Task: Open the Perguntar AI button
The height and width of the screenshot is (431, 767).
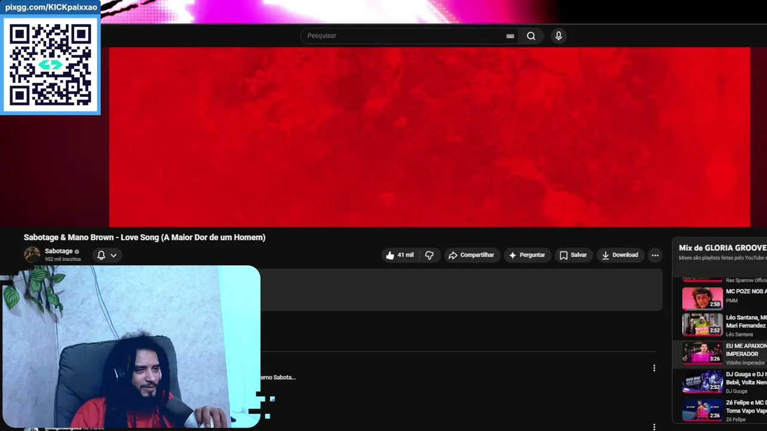Action: 527,255
